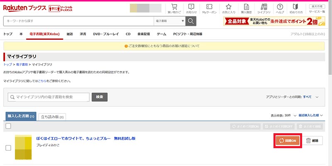Toggle the orange 同期ON sync button
This screenshot has width=332, height=166.
pos(287,141)
